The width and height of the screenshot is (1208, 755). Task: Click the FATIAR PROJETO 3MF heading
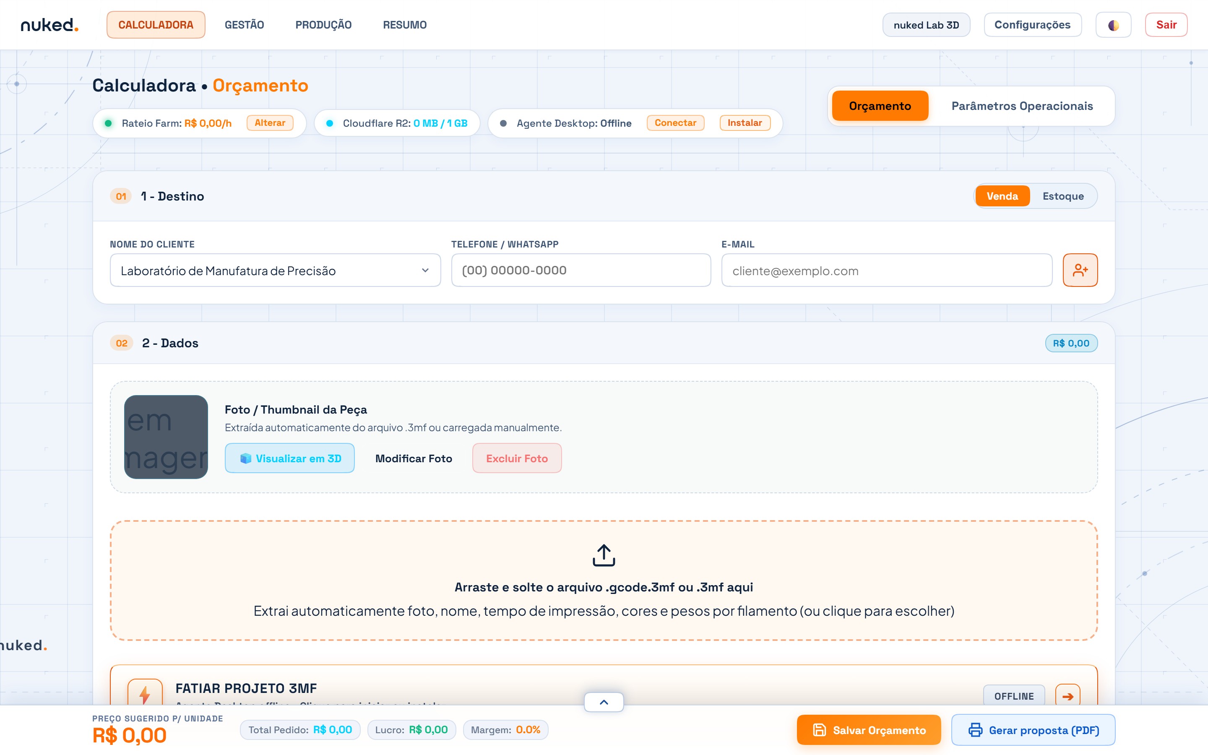click(x=246, y=688)
